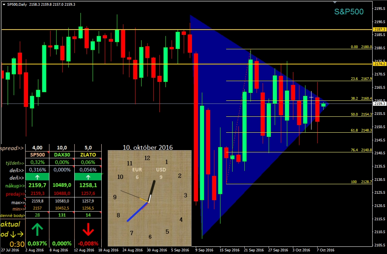Click the 7 Oct 2016 date axis label
This screenshot has width=387, height=254.
[x=326, y=250]
